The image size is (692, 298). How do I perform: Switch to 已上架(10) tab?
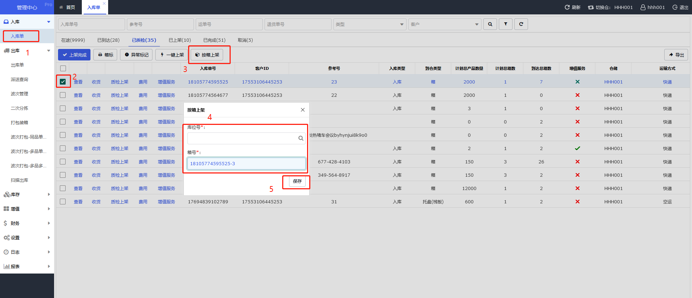(180, 40)
